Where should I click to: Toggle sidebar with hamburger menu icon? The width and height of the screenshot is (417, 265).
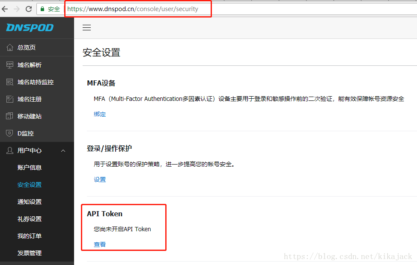87,28
